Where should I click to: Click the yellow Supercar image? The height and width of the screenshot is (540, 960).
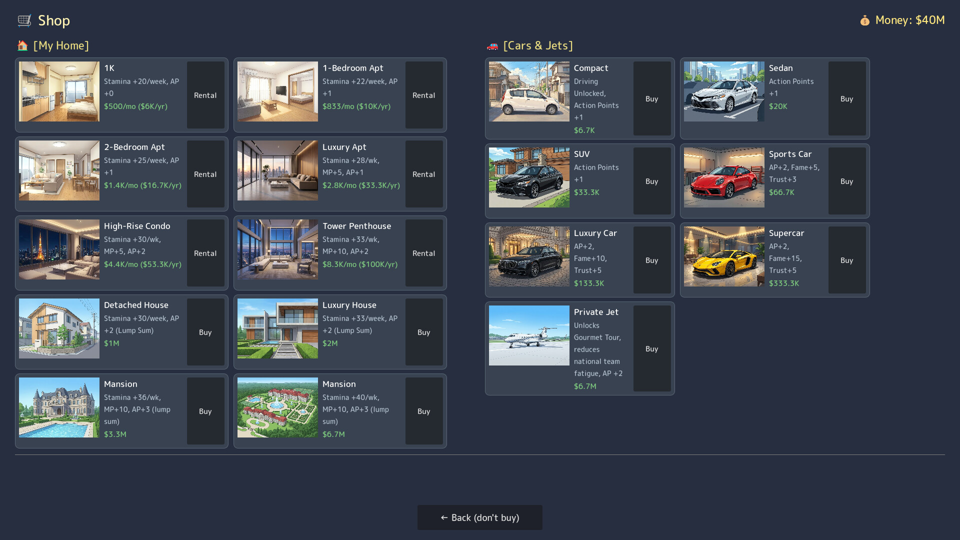click(724, 256)
